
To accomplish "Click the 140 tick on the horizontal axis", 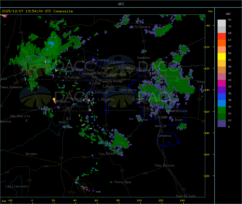I will (182, 200).
